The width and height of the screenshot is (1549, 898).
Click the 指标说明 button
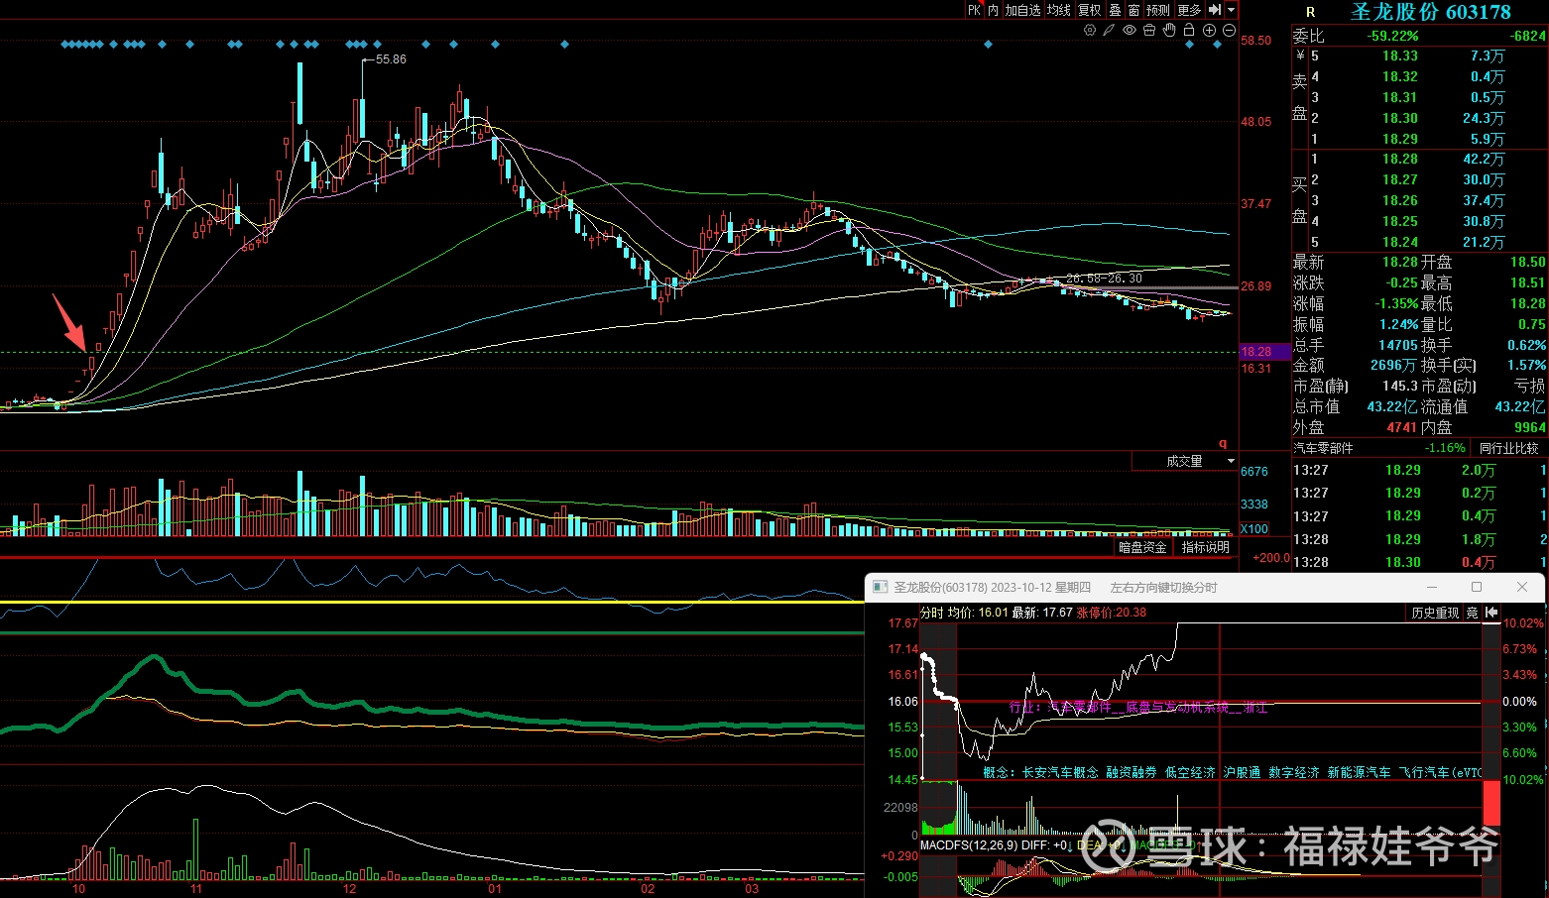tap(1205, 547)
